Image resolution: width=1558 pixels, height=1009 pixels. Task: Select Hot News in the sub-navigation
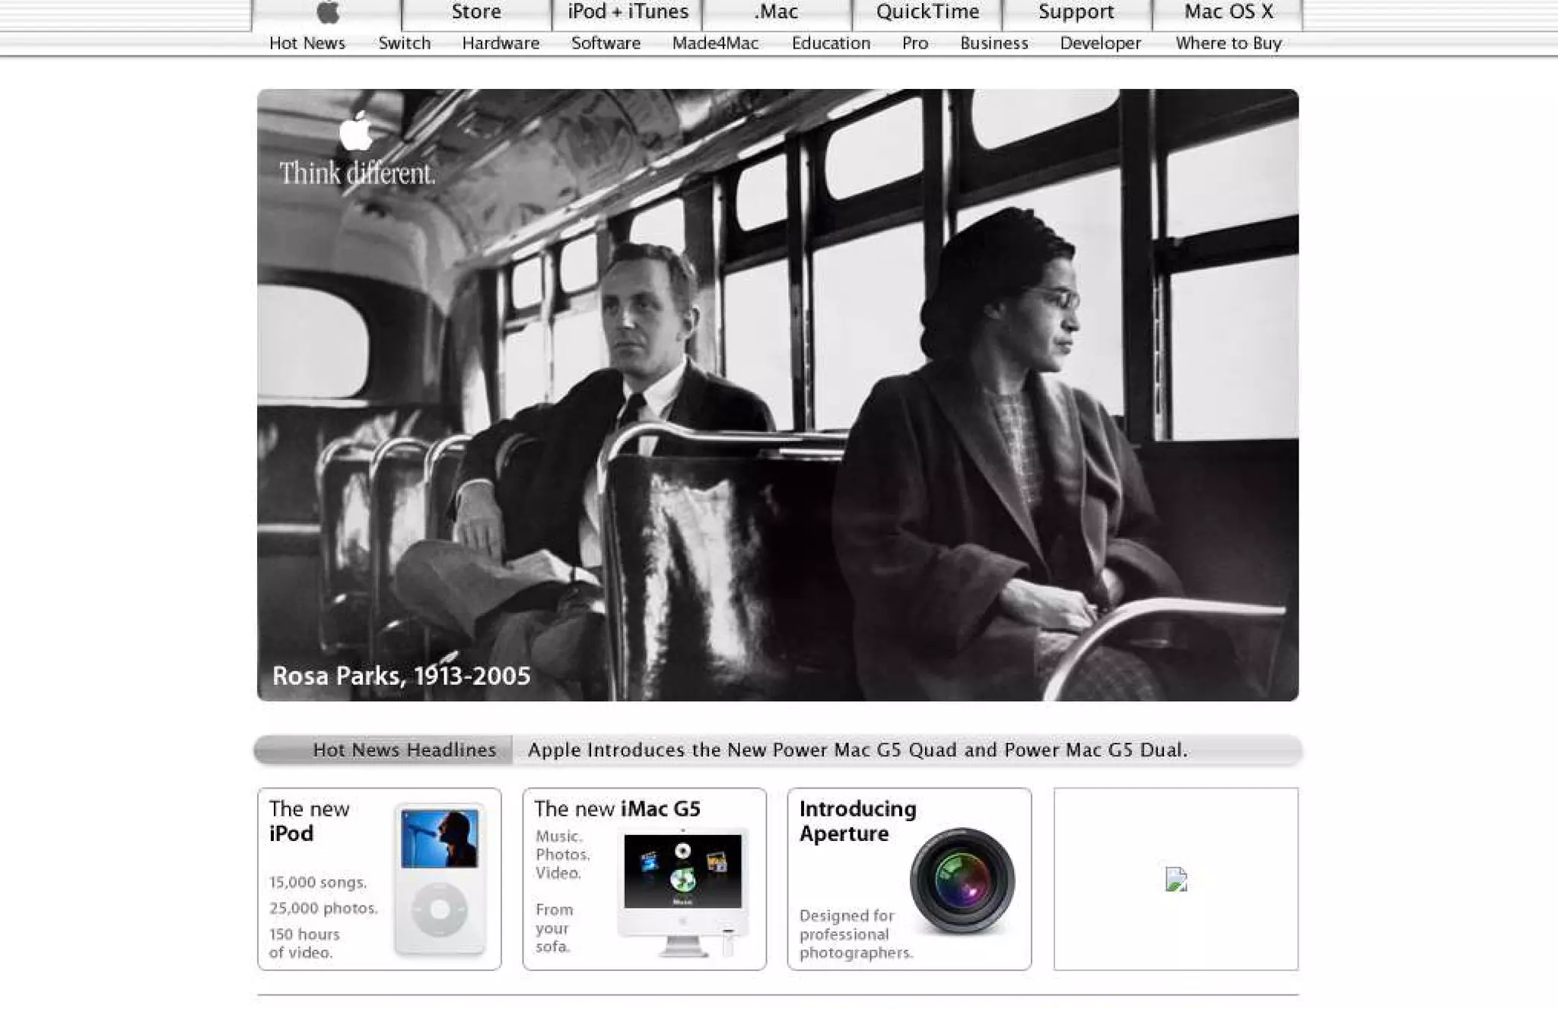pos(307,43)
